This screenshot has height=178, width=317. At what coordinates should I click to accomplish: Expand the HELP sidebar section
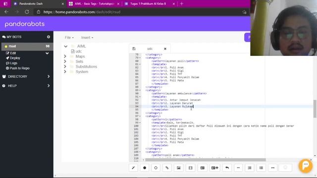tap(49, 86)
